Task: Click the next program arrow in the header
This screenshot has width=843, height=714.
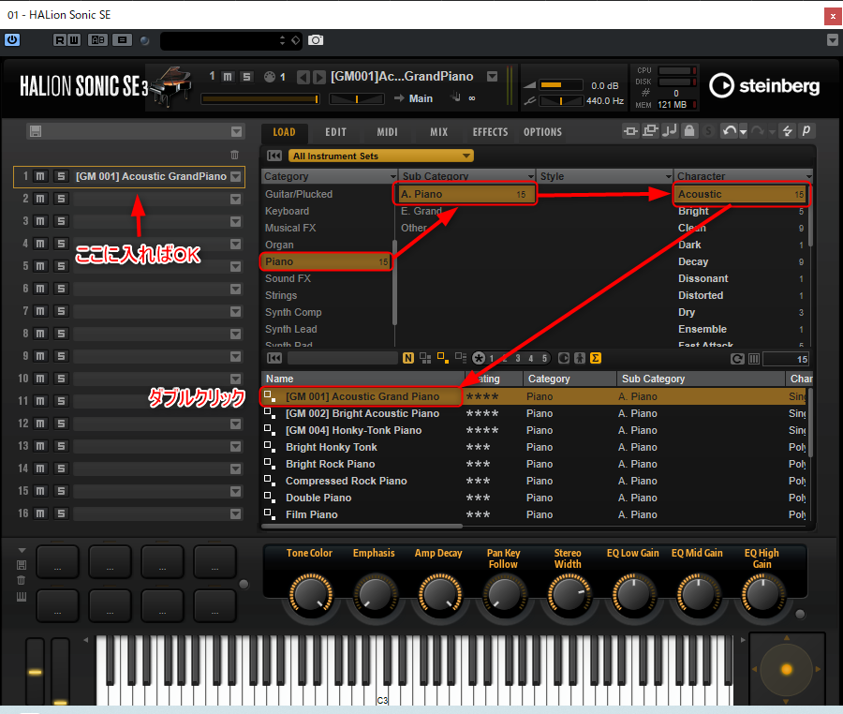Action: (x=319, y=78)
